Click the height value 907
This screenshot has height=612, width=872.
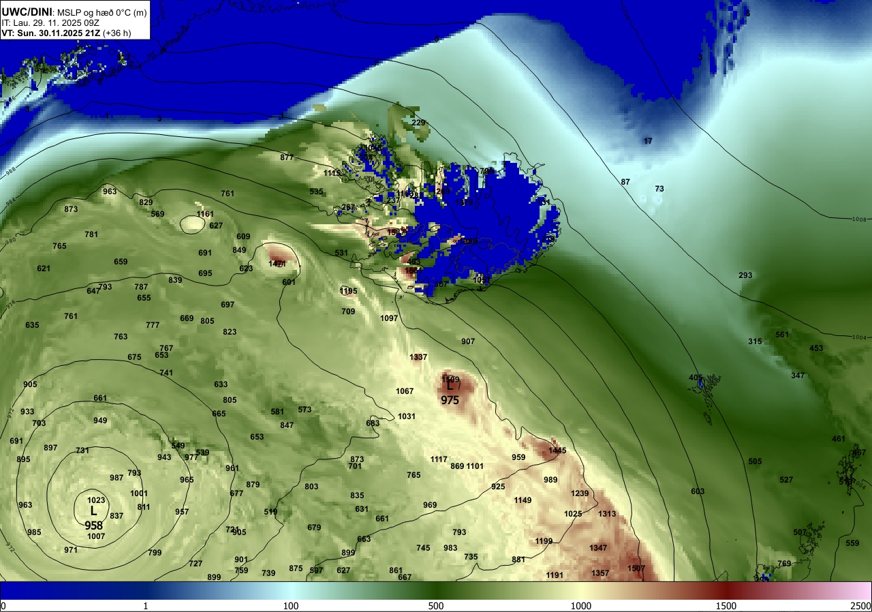point(468,341)
